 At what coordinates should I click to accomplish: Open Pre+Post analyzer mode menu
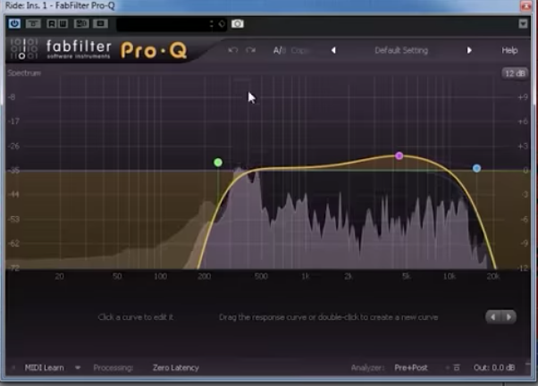pyautogui.click(x=411, y=368)
